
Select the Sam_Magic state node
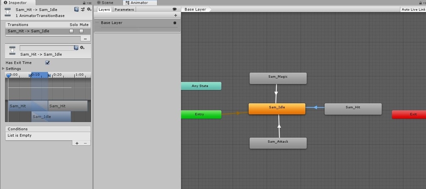point(278,78)
